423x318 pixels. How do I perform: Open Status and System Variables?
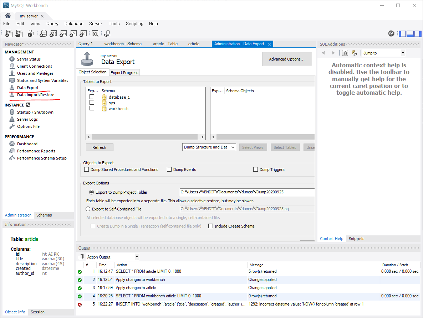coord(42,80)
